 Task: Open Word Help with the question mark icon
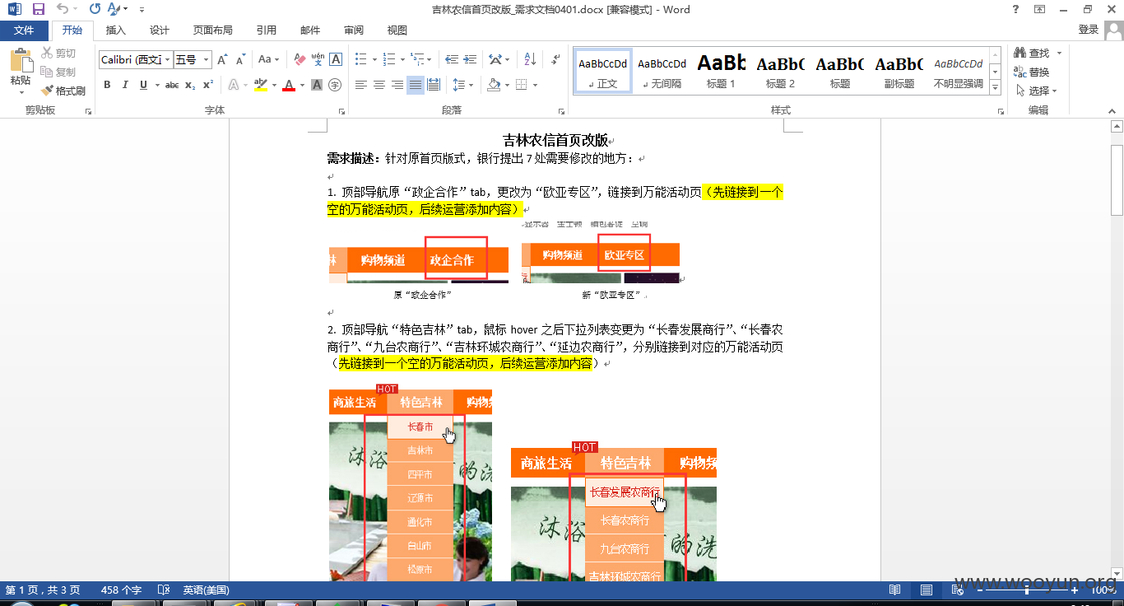[1016, 9]
